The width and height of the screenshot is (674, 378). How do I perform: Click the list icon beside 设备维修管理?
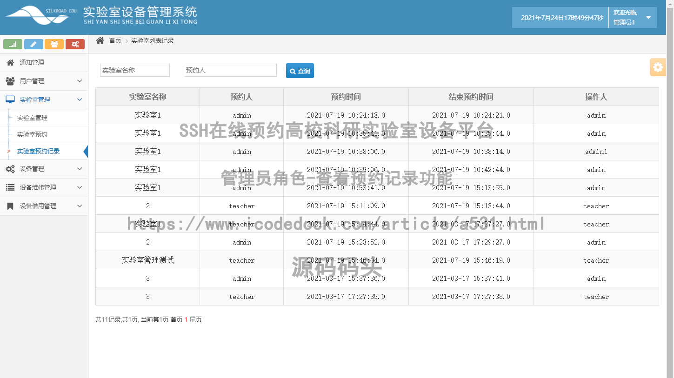(10, 187)
